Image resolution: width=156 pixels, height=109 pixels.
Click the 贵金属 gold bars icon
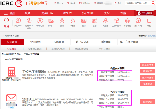point(106,21)
